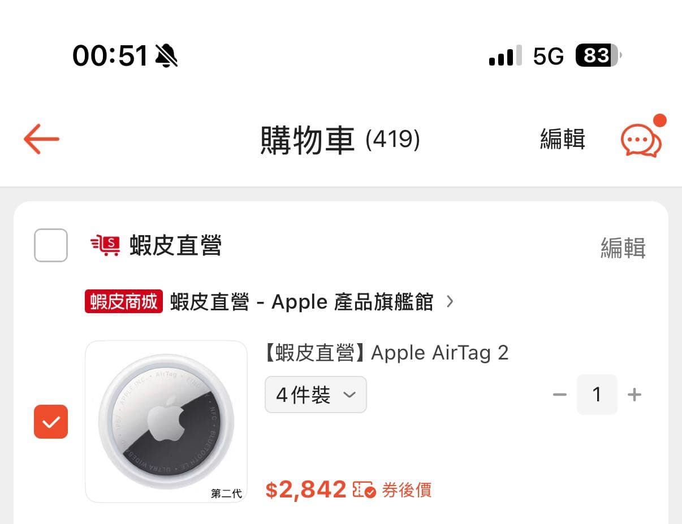The height and width of the screenshot is (524, 682).
Task: Tap the AirTag product thumbnail image
Action: (166, 422)
